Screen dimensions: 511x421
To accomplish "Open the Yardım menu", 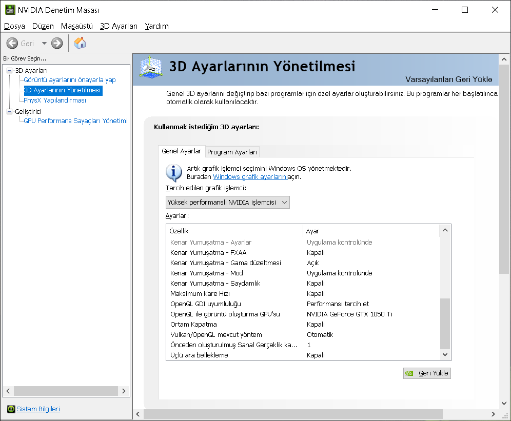I will pos(157,26).
